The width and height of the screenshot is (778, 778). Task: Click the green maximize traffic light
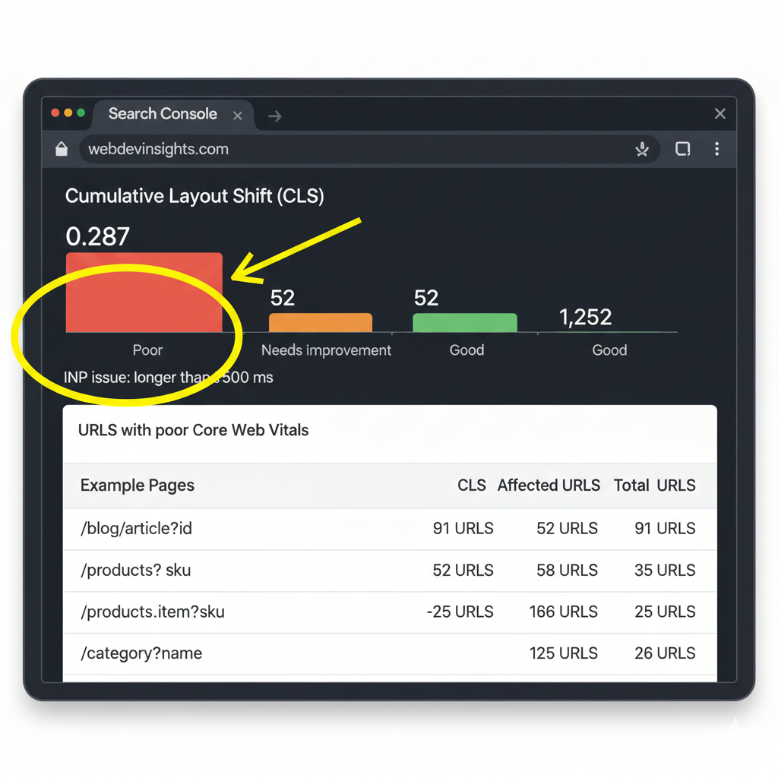(x=81, y=112)
